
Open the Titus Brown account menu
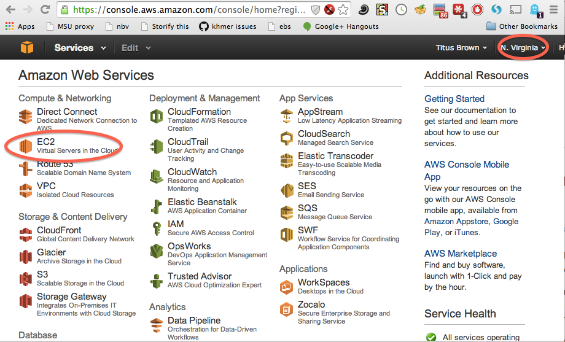(x=461, y=47)
